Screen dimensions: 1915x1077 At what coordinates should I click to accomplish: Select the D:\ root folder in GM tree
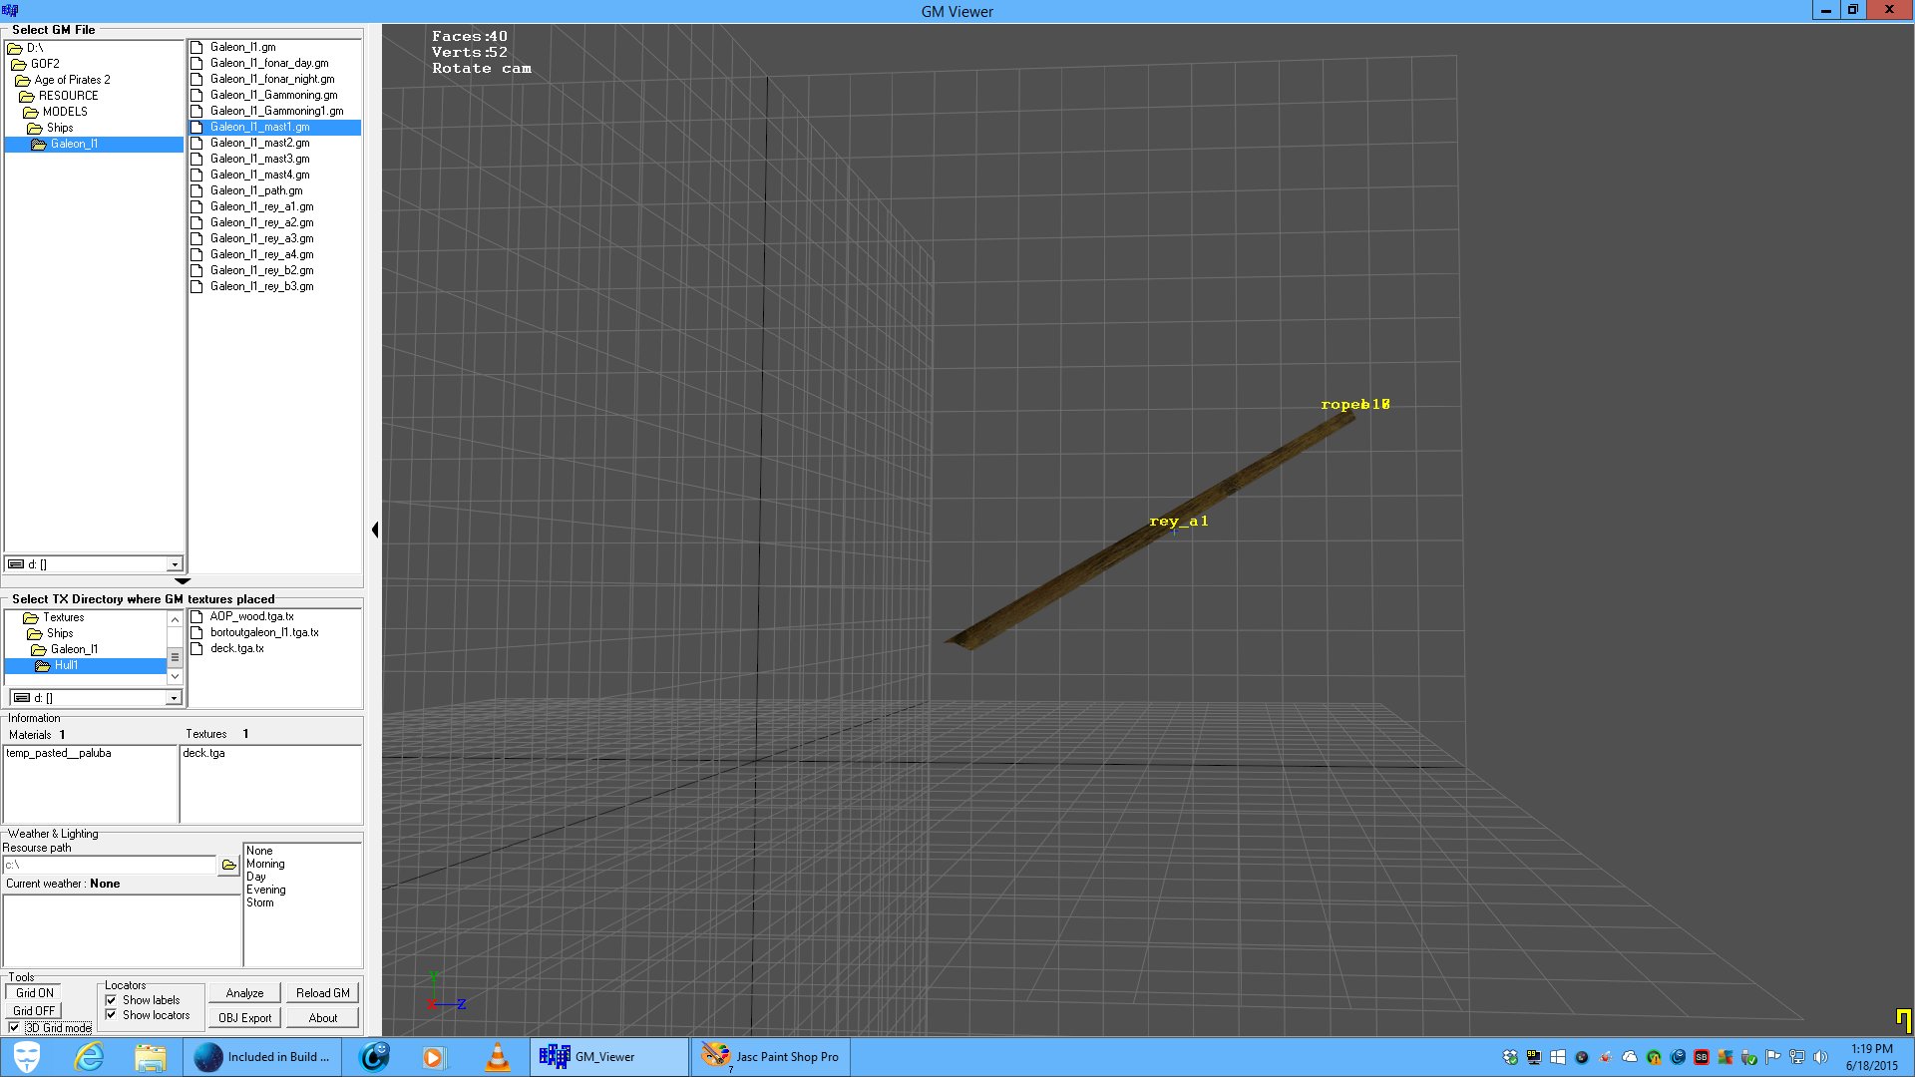[35, 48]
